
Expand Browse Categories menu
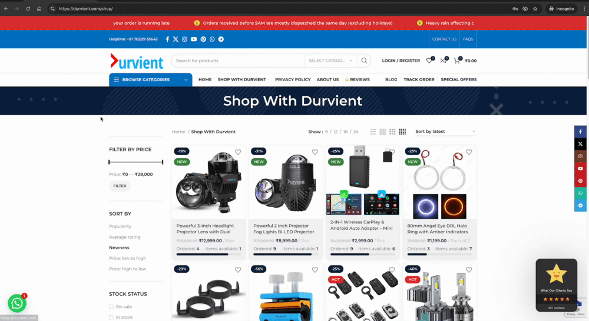click(x=151, y=79)
